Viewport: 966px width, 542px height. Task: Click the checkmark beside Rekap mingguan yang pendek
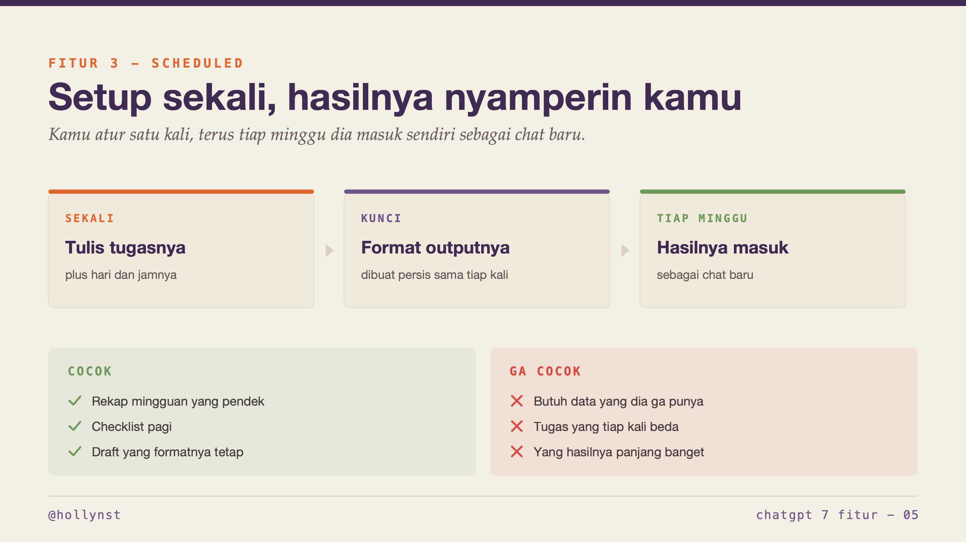[x=75, y=401]
